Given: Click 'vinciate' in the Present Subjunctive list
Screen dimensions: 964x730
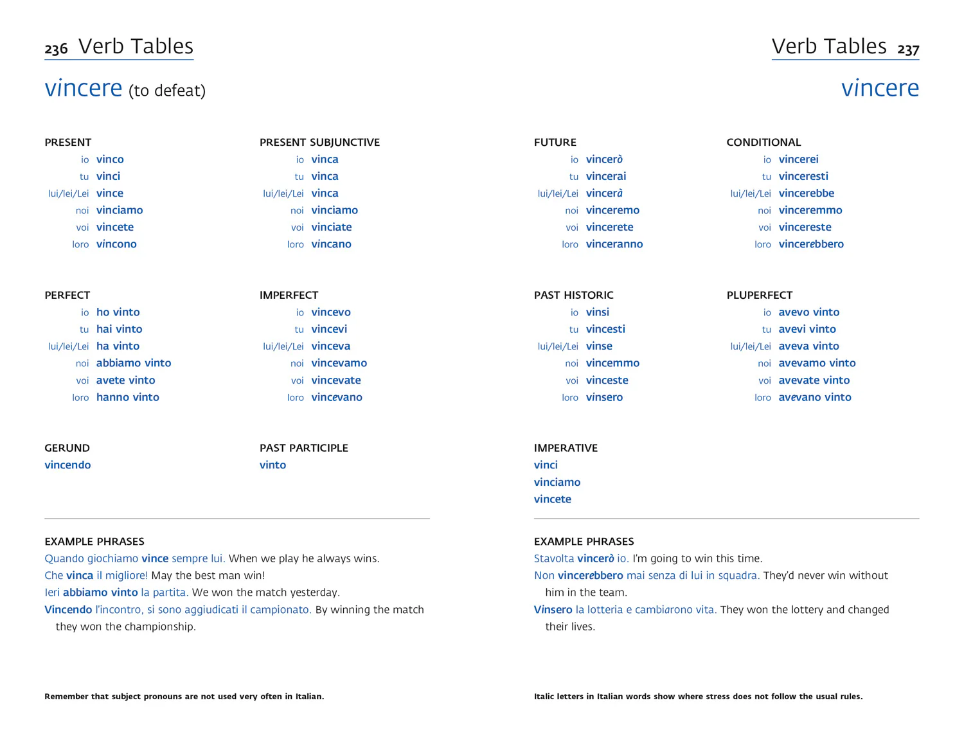Looking at the screenshot, I should tap(332, 227).
